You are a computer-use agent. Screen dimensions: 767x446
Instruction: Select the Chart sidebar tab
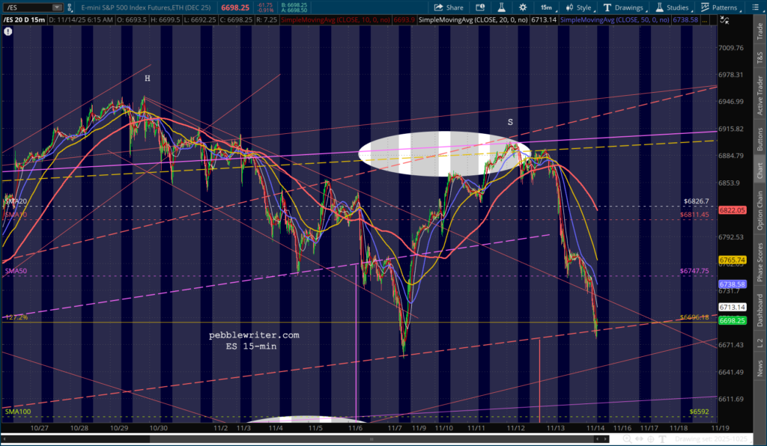pyautogui.click(x=760, y=171)
